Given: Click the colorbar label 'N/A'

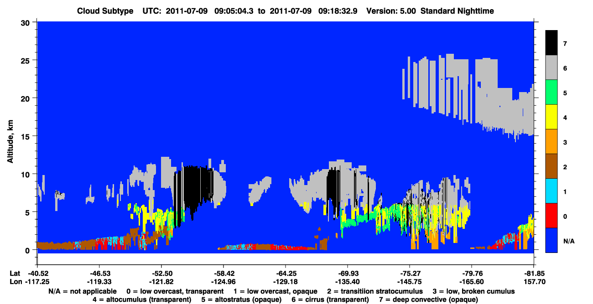Looking at the screenshot, I should [x=569, y=241].
